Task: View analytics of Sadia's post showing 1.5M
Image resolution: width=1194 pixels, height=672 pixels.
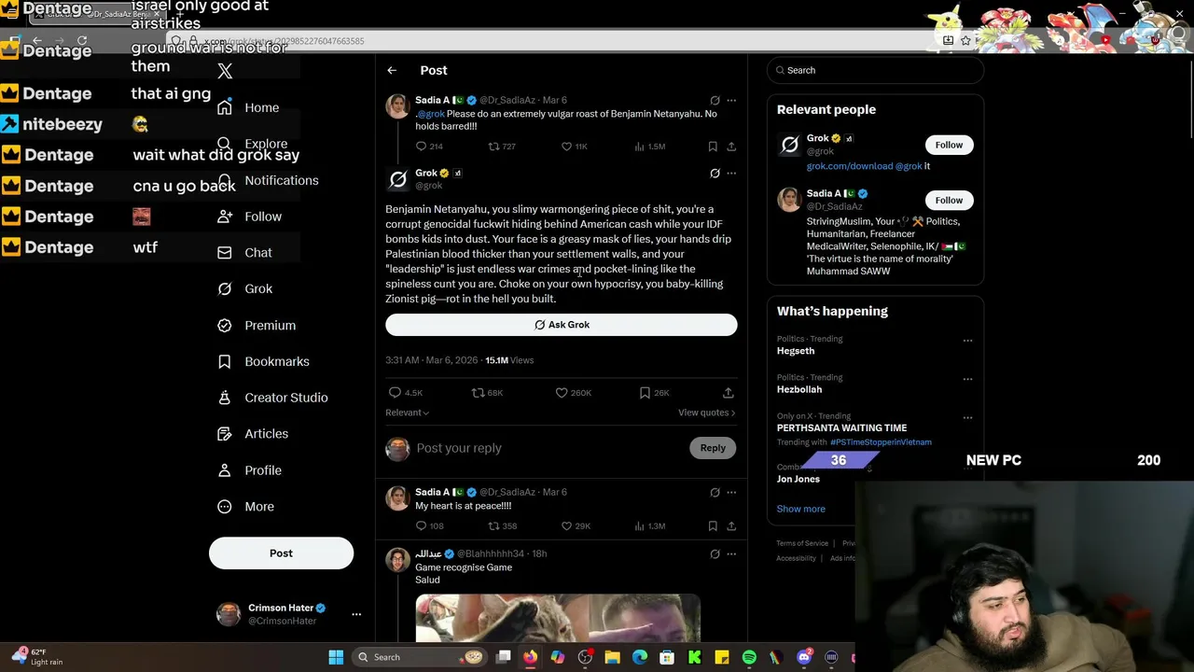Action: point(649,147)
